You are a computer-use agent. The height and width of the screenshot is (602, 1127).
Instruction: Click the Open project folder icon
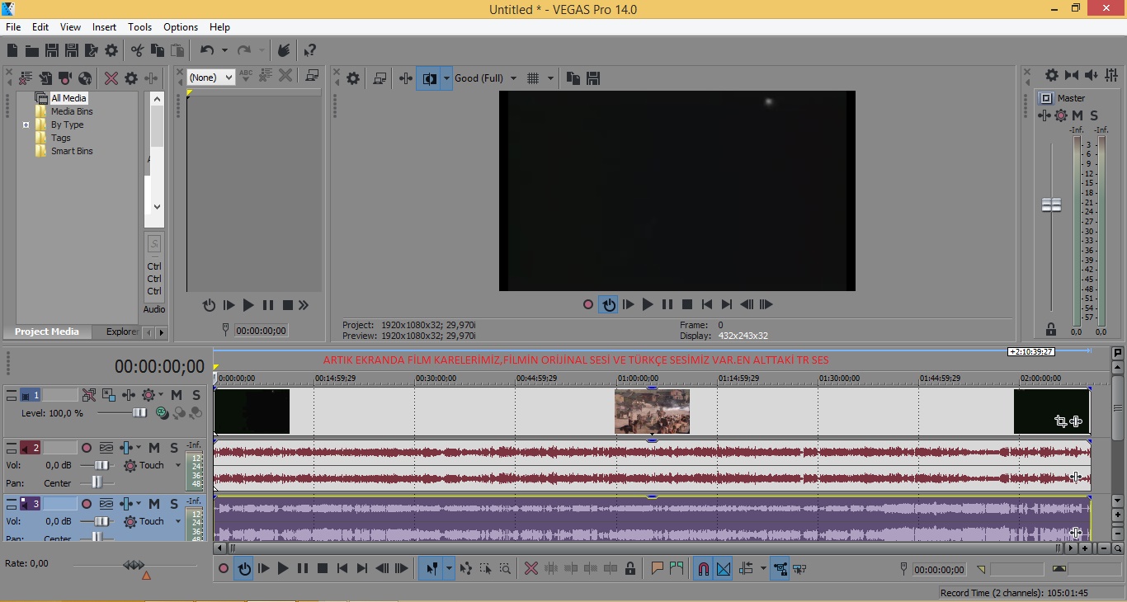tap(31, 51)
